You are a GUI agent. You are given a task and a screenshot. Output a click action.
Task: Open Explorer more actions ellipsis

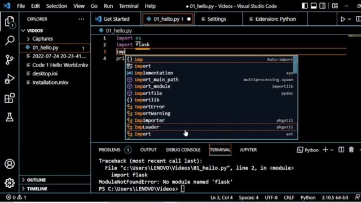[x=81, y=19]
